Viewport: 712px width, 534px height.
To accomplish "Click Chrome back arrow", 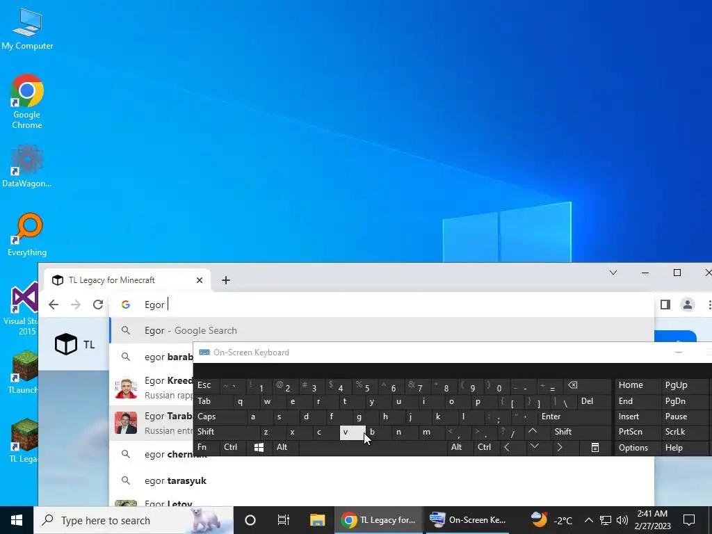I will (x=54, y=305).
